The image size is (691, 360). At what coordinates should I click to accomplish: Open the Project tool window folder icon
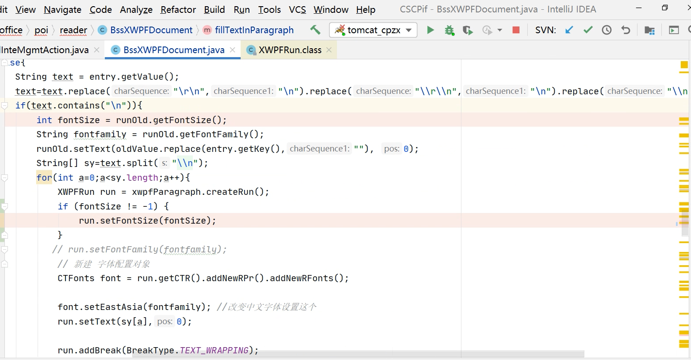649,30
